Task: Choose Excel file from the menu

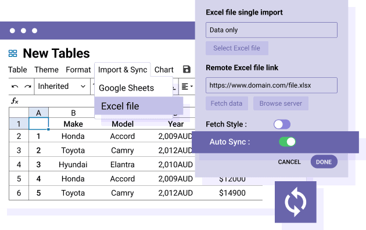Action: click(x=139, y=106)
